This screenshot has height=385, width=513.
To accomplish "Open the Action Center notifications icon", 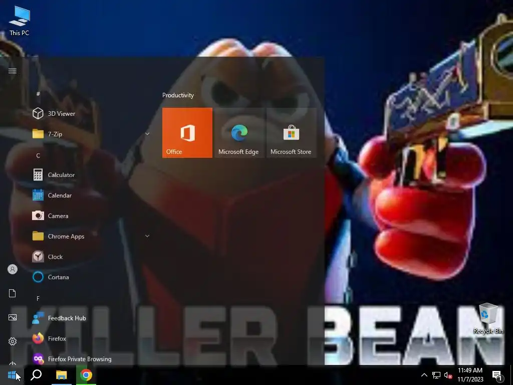I will coord(497,375).
